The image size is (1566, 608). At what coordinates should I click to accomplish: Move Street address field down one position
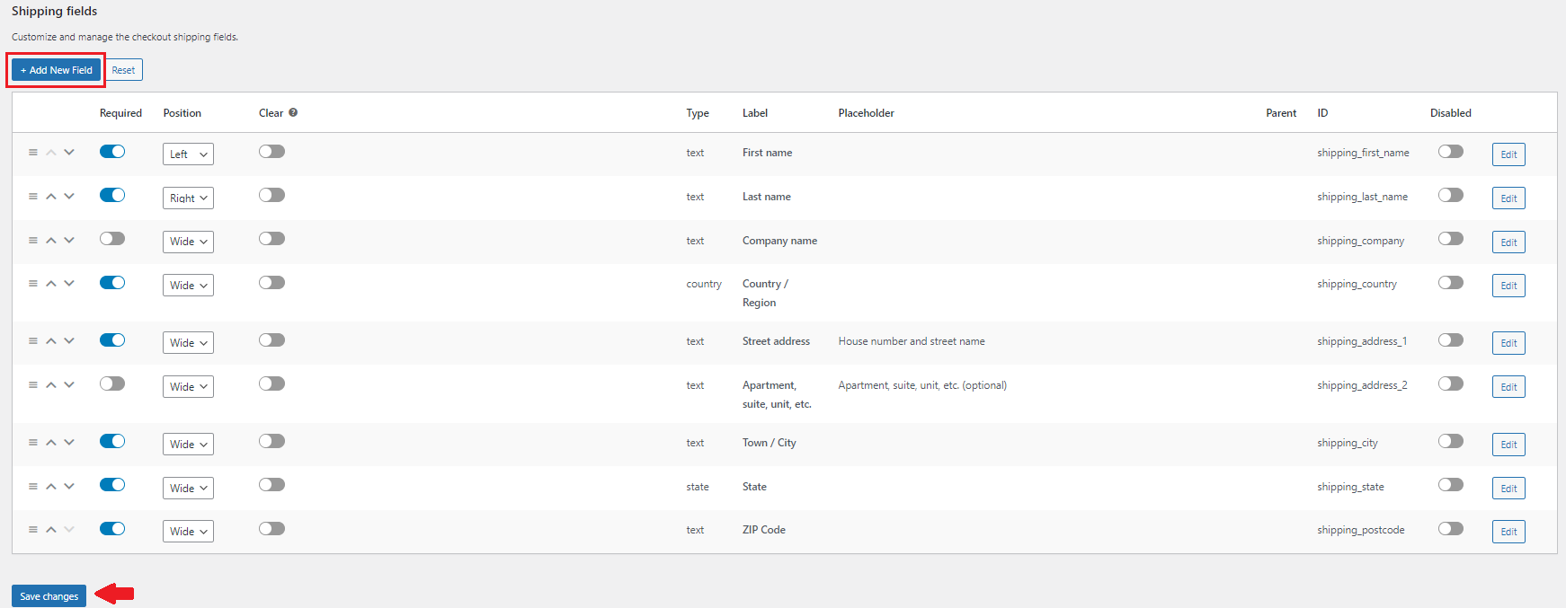pyautogui.click(x=69, y=340)
